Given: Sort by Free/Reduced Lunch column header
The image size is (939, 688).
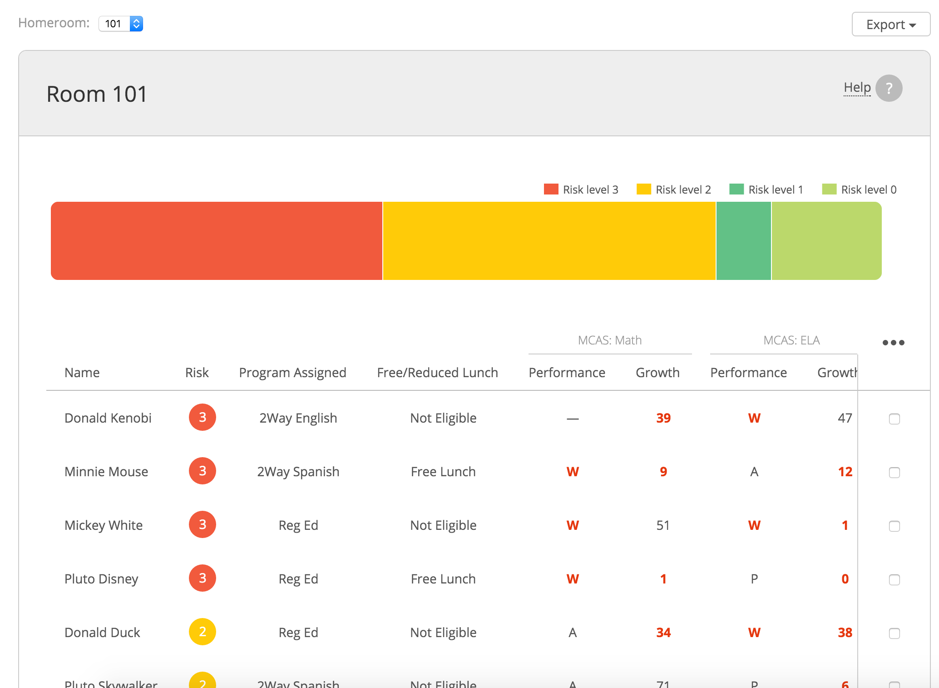Looking at the screenshot, I should tap(437, 373).
